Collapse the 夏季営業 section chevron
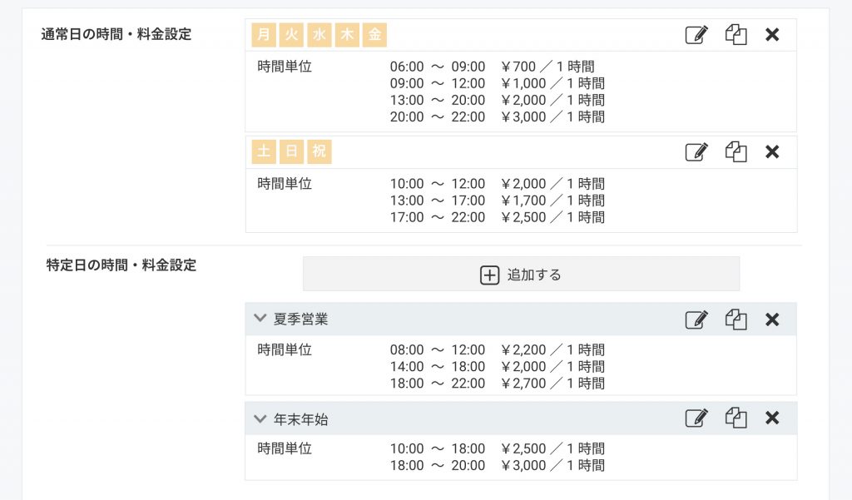852x500 pixels. (260, 319)
